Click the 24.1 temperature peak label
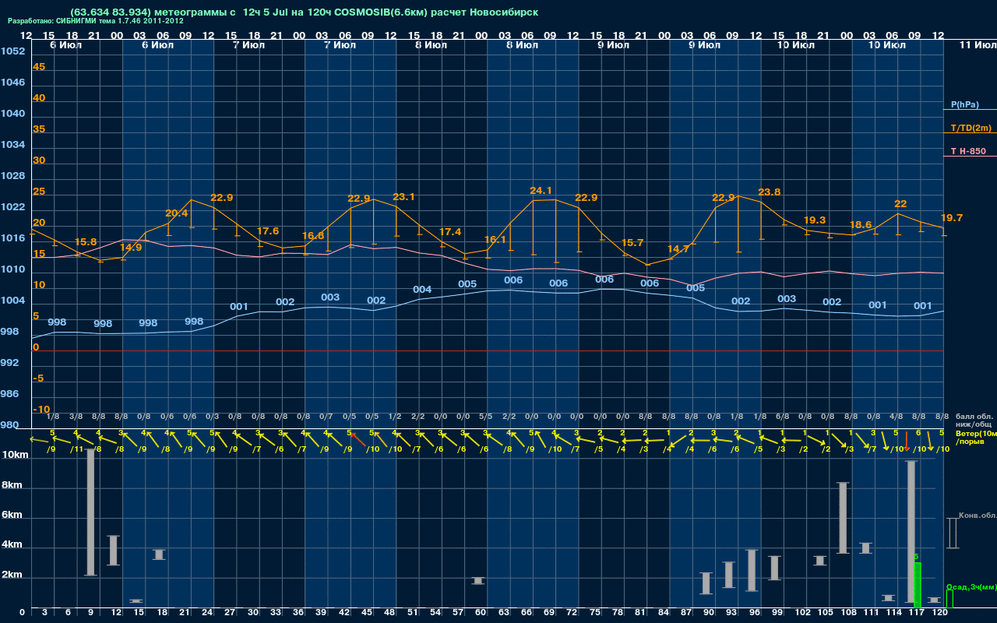Screen dimensions: 997x623 [x=541, y=191]
